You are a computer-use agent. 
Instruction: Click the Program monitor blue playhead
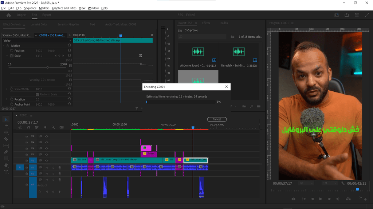(357, 189)
